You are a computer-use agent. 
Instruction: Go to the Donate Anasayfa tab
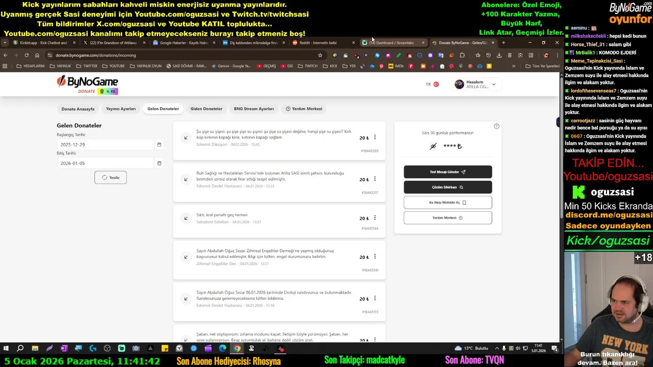point(78,109)
